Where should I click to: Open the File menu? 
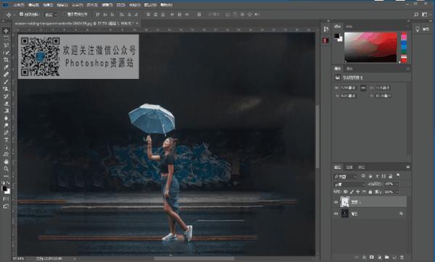pyautogui.click(x=19, y=5)
